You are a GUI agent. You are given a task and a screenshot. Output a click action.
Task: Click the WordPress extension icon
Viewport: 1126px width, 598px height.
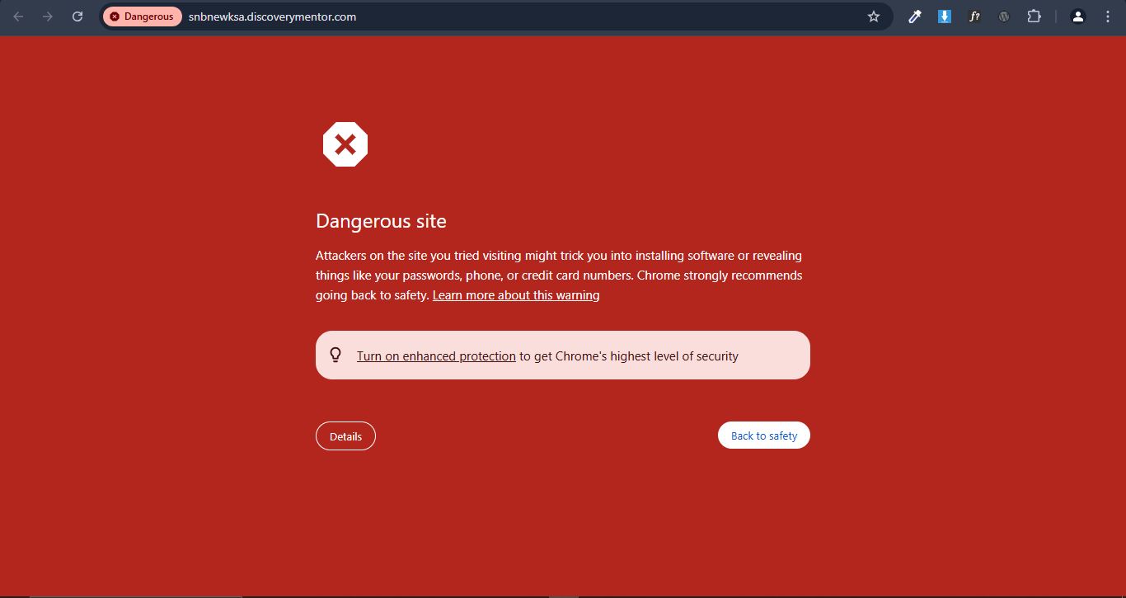point(1004,16)
